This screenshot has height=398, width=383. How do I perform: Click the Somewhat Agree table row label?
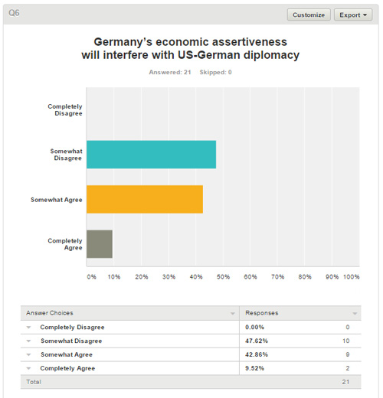[67, 354]
